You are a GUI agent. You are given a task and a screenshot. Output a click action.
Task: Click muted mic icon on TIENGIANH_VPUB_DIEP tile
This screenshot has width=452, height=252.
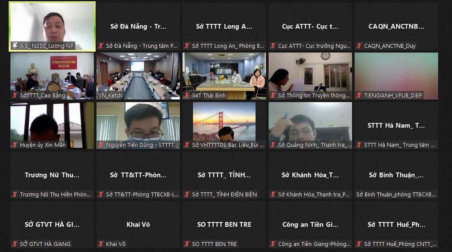point(359,95)
